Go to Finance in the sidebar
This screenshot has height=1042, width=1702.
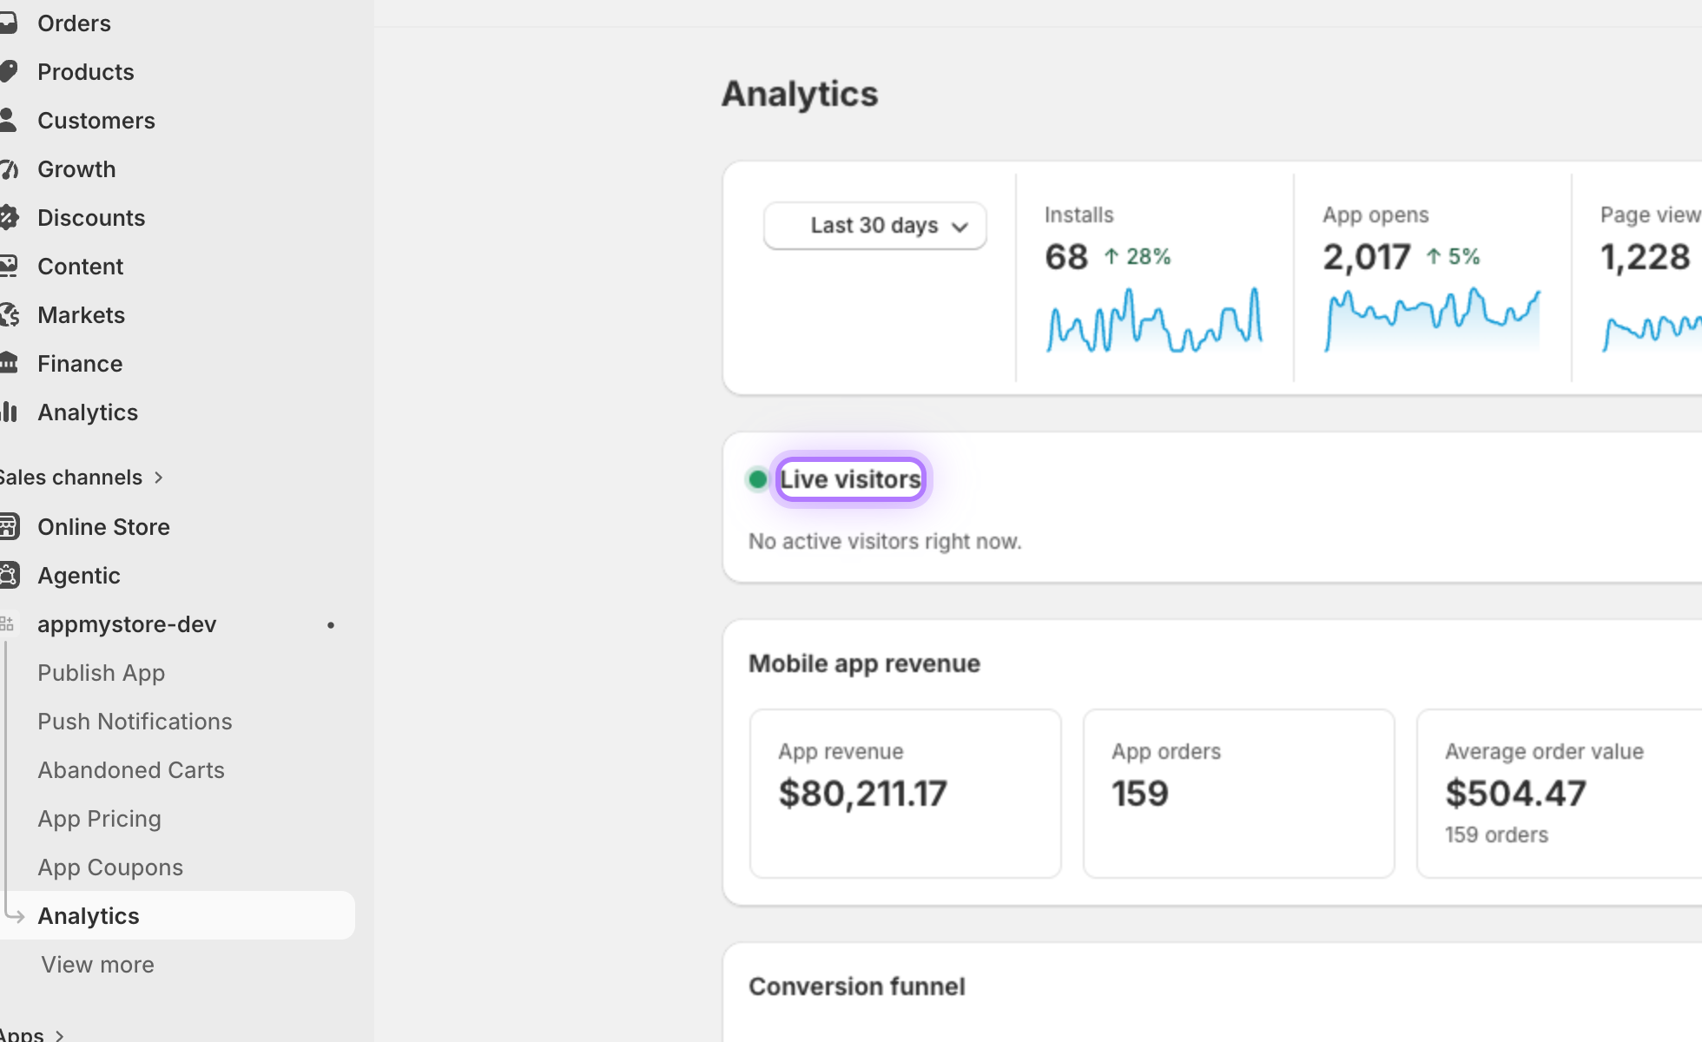(80, 364)
